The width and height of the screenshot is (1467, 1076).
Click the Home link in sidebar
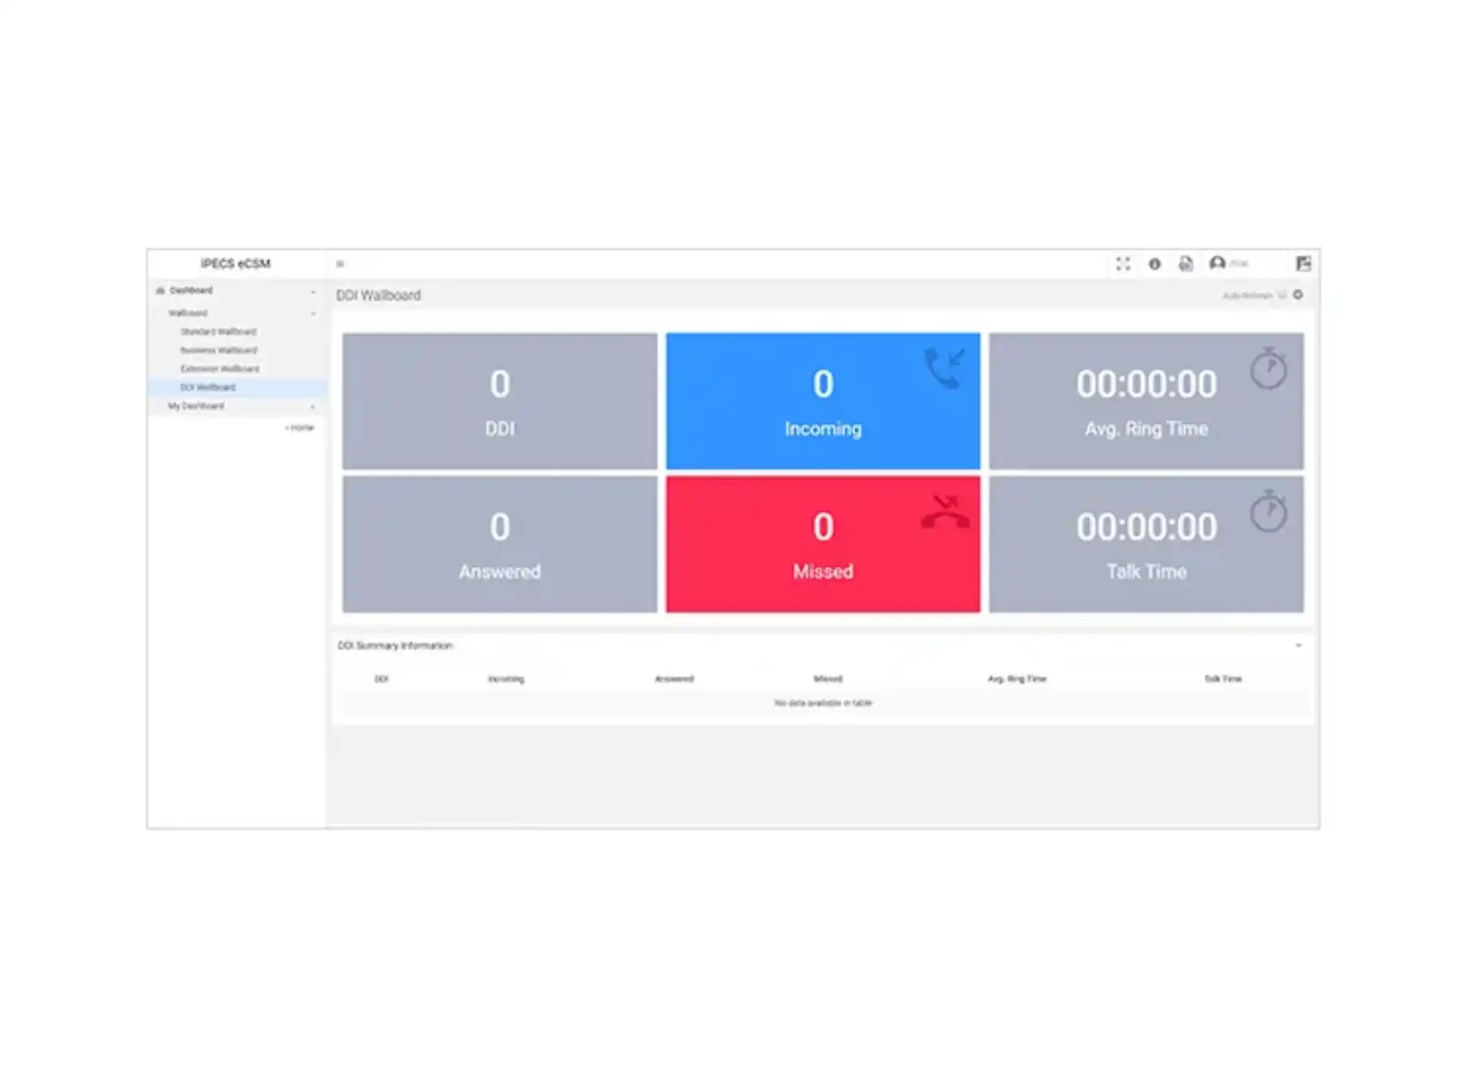(x=301, y=428)
